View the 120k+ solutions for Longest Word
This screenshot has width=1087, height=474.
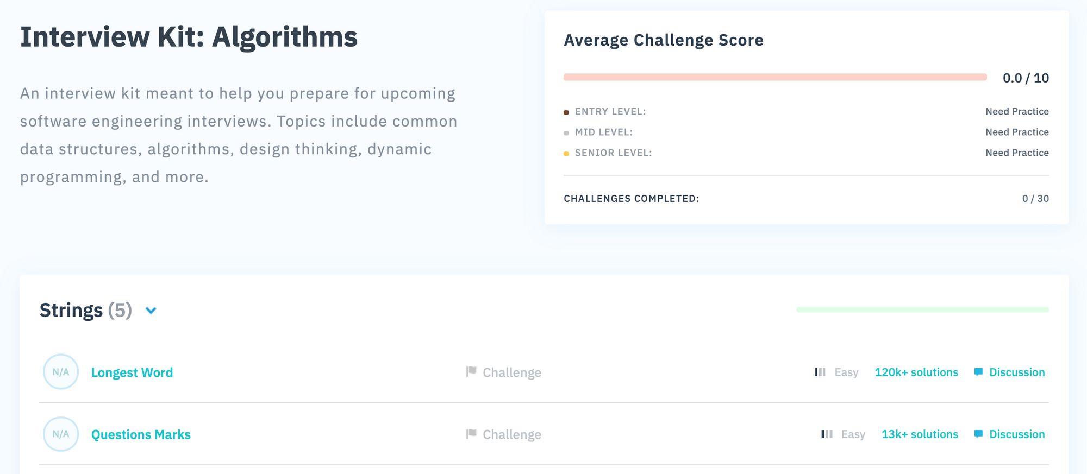pos(916,372)
